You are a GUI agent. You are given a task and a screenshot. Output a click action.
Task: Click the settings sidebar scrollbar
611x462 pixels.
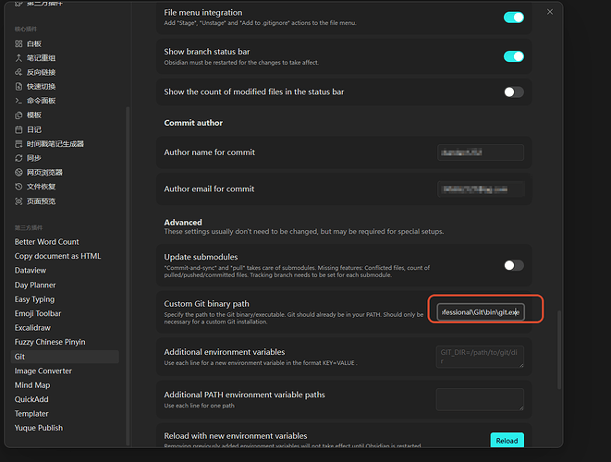[128, 274]
